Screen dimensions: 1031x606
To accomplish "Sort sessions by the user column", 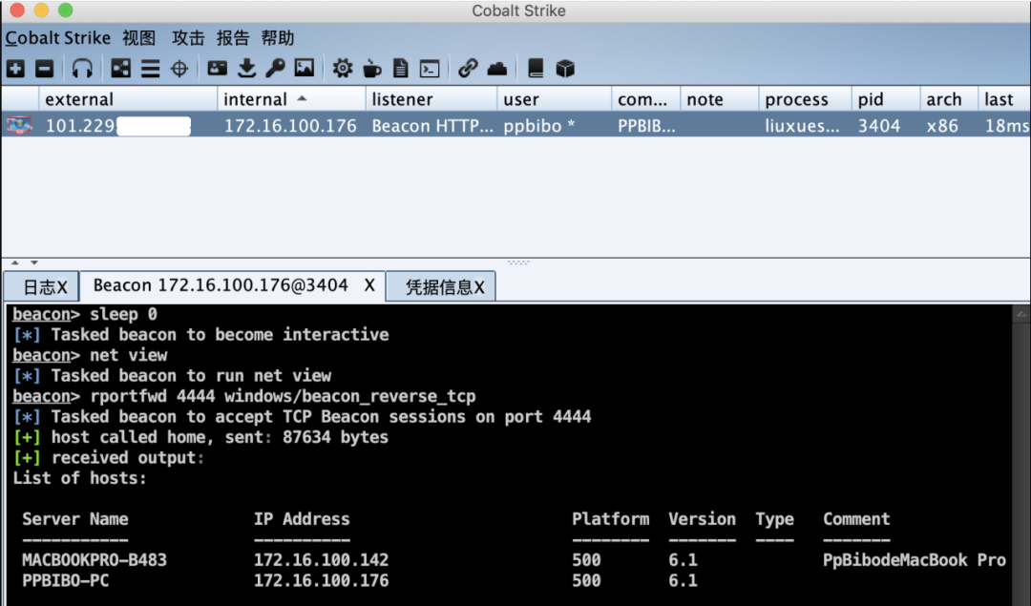I will coord(555,98).
